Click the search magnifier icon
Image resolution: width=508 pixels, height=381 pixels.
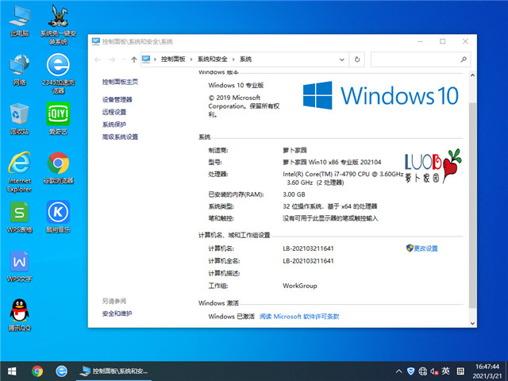click(464, 60)
